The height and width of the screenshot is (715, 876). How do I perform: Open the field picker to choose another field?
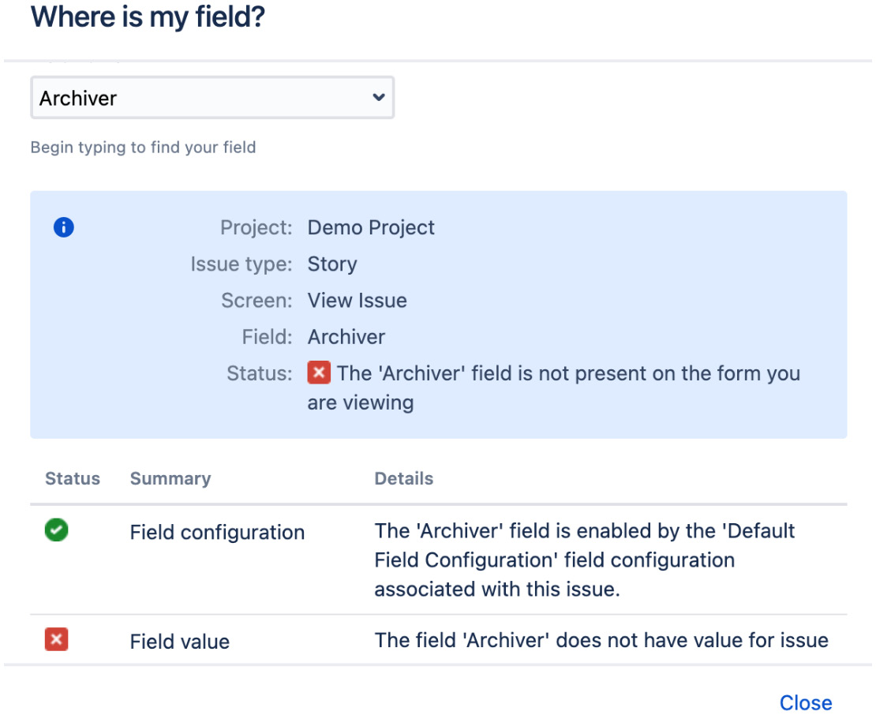point(212,97)
